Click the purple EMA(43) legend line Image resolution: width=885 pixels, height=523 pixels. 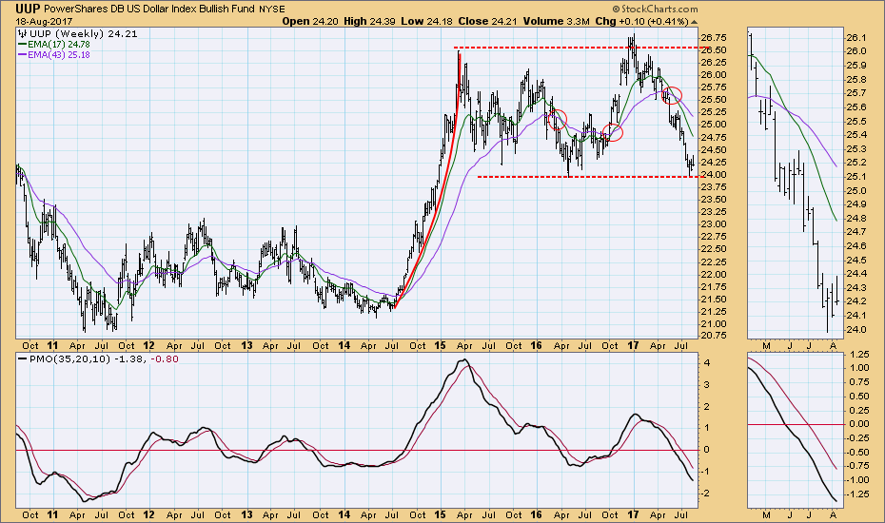[23, 55]
